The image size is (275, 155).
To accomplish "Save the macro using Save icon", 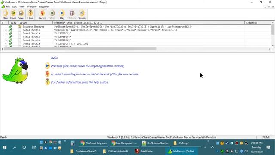I will 21,15.
